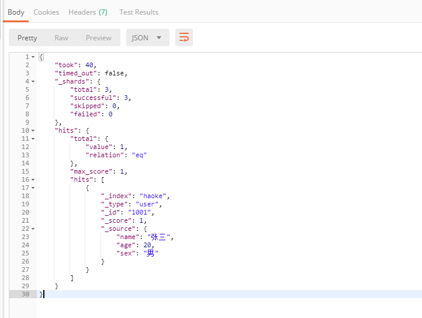Collapse the "_shards" object fold arrow

33,81
